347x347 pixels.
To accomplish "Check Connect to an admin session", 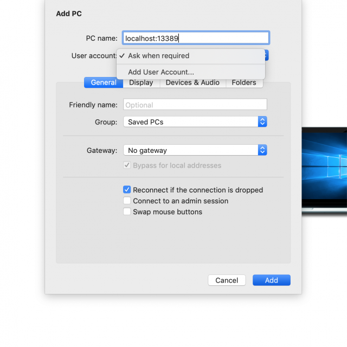I will click(127, 201).
